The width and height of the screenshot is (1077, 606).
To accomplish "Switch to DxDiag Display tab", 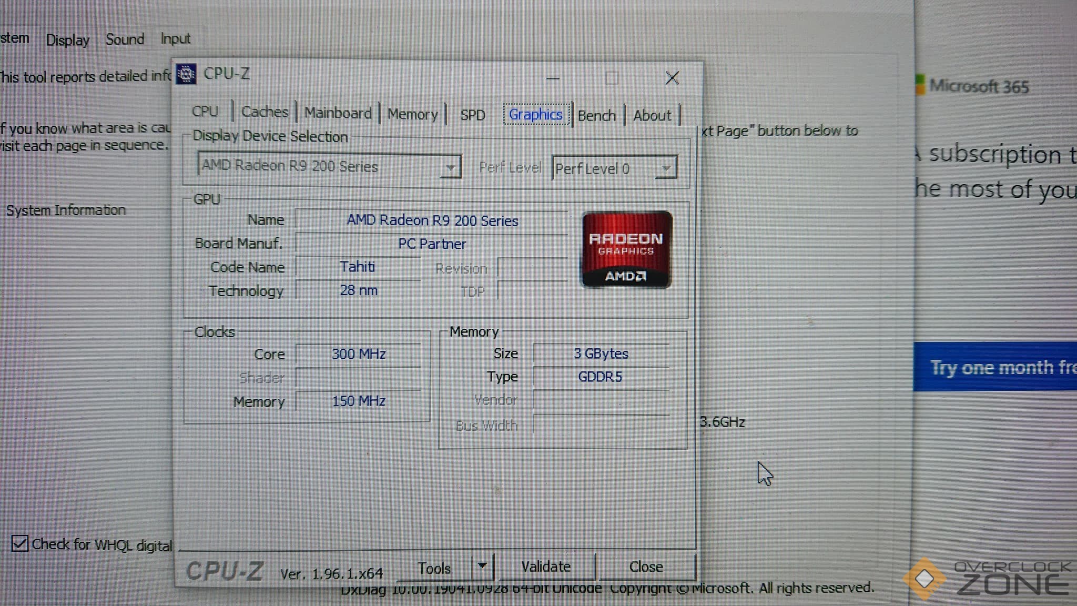I will 67,40.
